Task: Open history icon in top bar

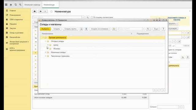Action: (x=16, y=5)
